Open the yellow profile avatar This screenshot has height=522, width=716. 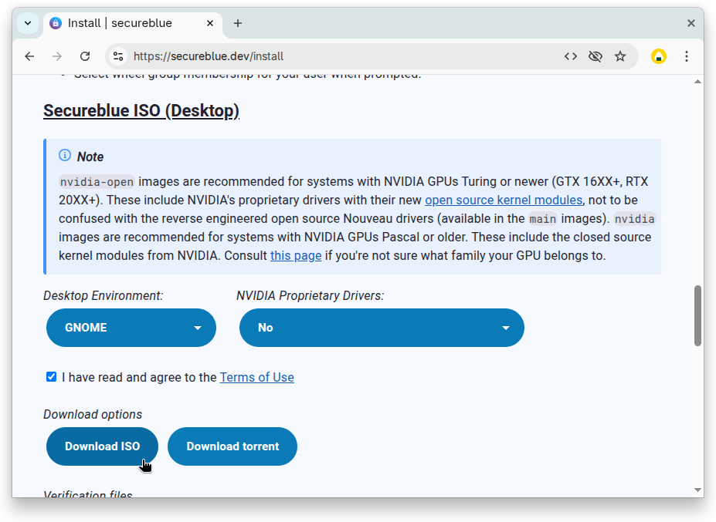[x=659, y=56]
